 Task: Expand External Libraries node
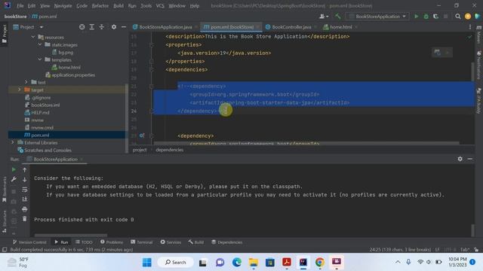12,142
